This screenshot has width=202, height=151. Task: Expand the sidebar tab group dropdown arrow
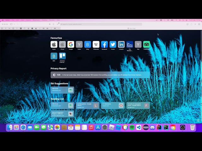14,24
